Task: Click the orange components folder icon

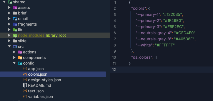Action: click(20, 58)
